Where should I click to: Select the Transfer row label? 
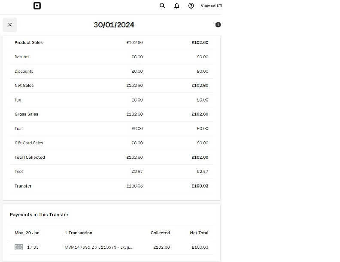[23, 186]
